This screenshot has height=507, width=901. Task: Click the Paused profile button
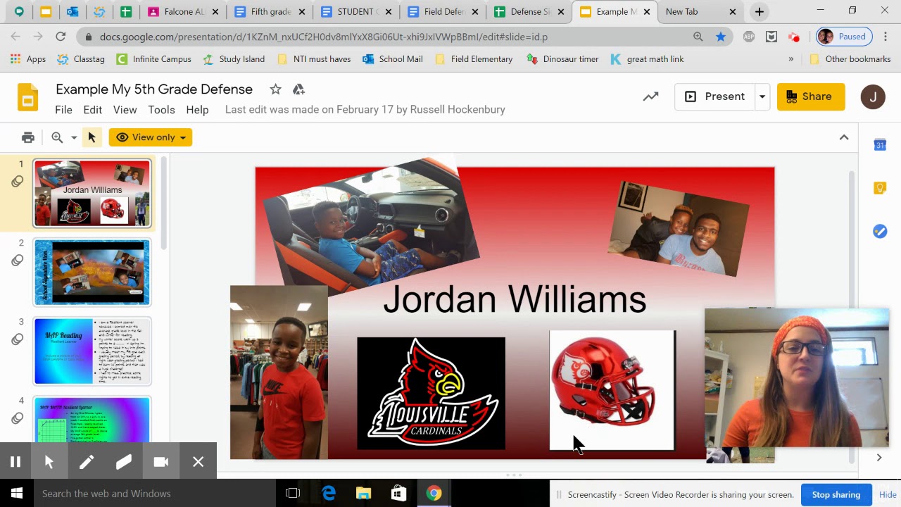pyautogui.click(x=843, y=37)
